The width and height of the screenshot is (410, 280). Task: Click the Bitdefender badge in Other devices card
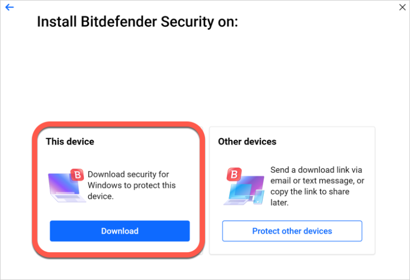point(233,174)
